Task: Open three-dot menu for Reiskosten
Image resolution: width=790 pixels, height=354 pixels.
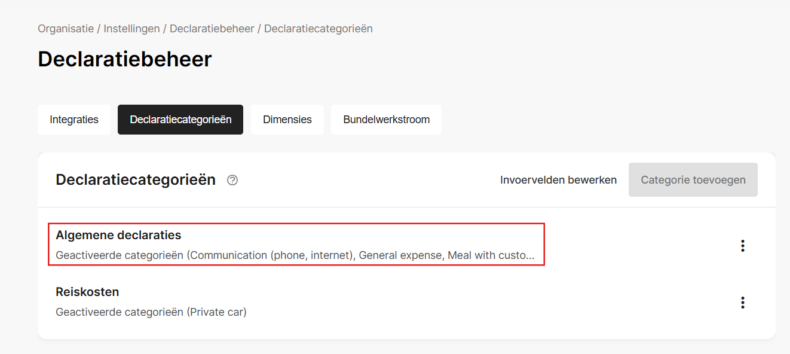Action: pos(742,303)
